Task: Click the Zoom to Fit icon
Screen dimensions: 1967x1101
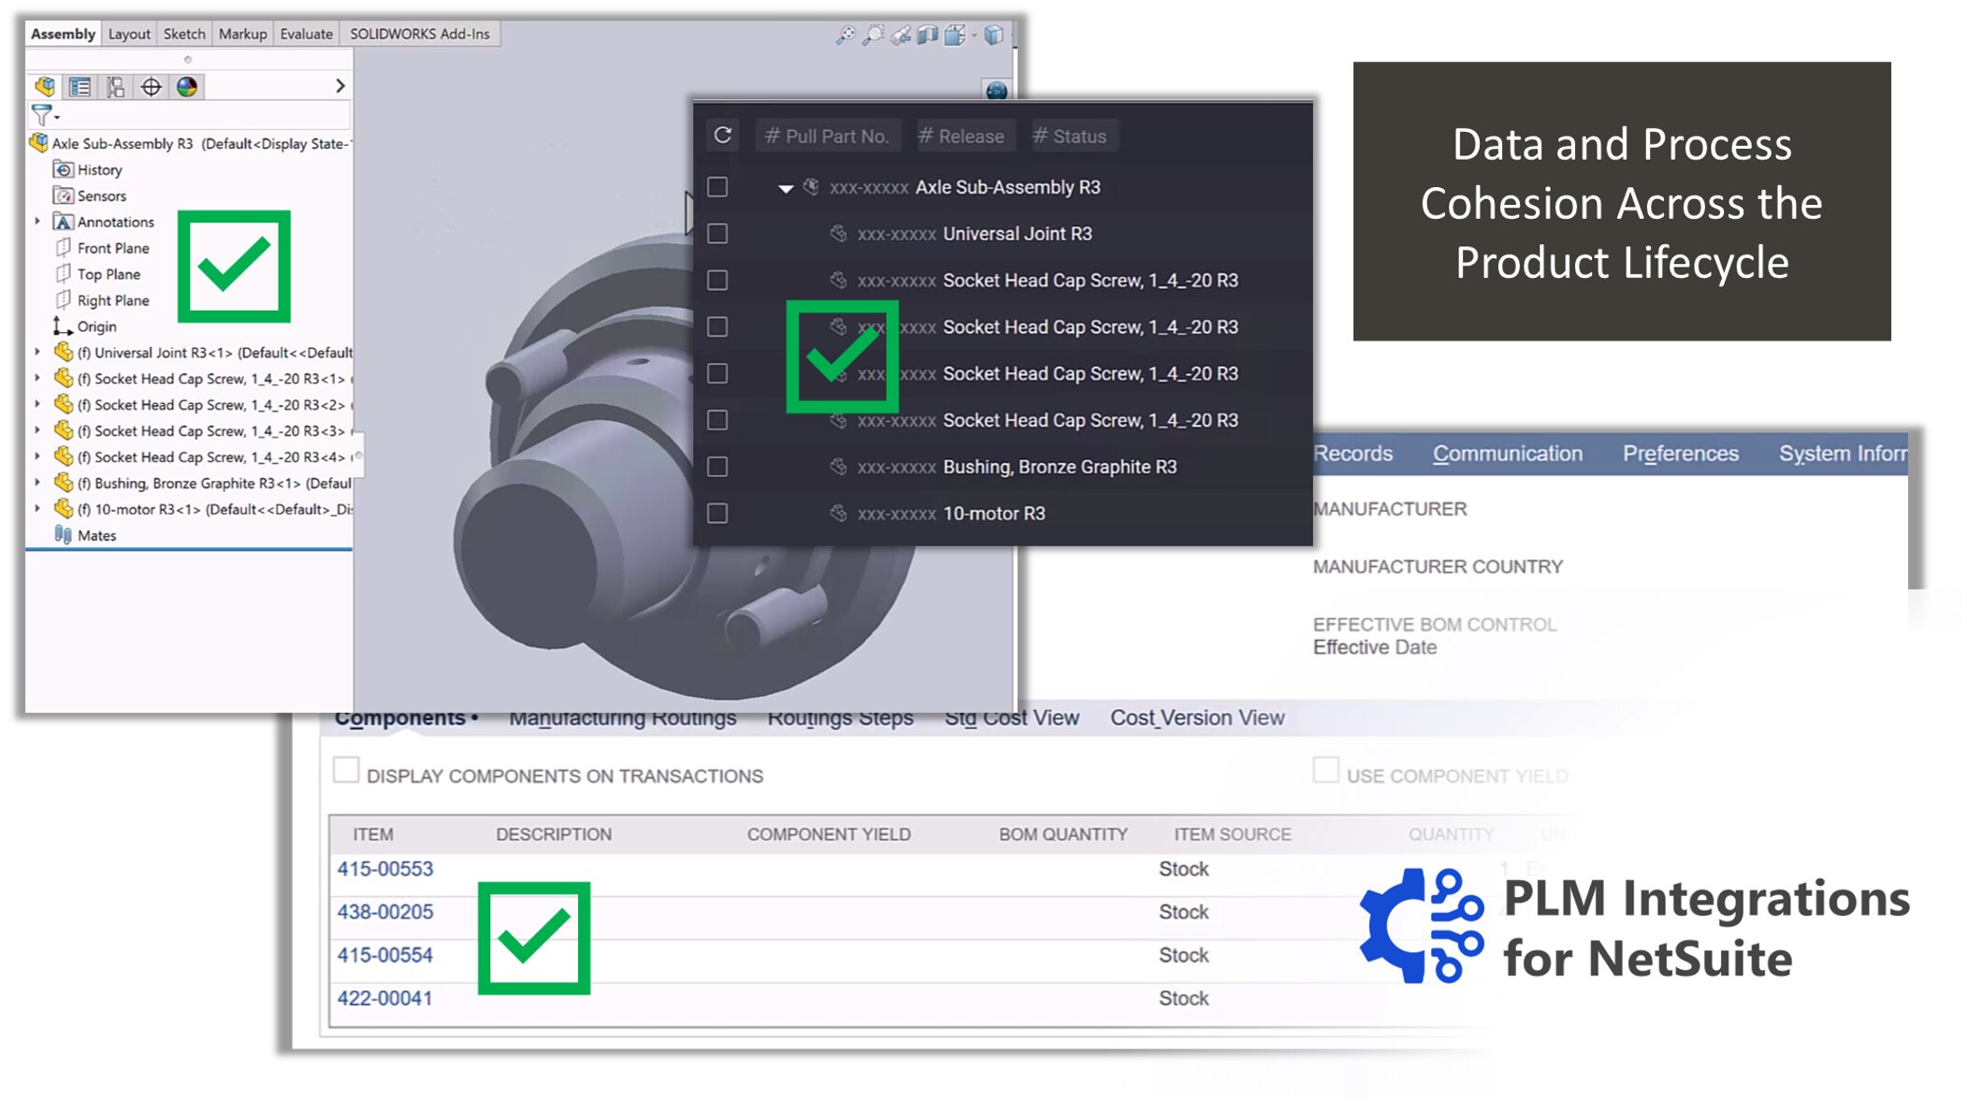Action: (x=845, y=36)
